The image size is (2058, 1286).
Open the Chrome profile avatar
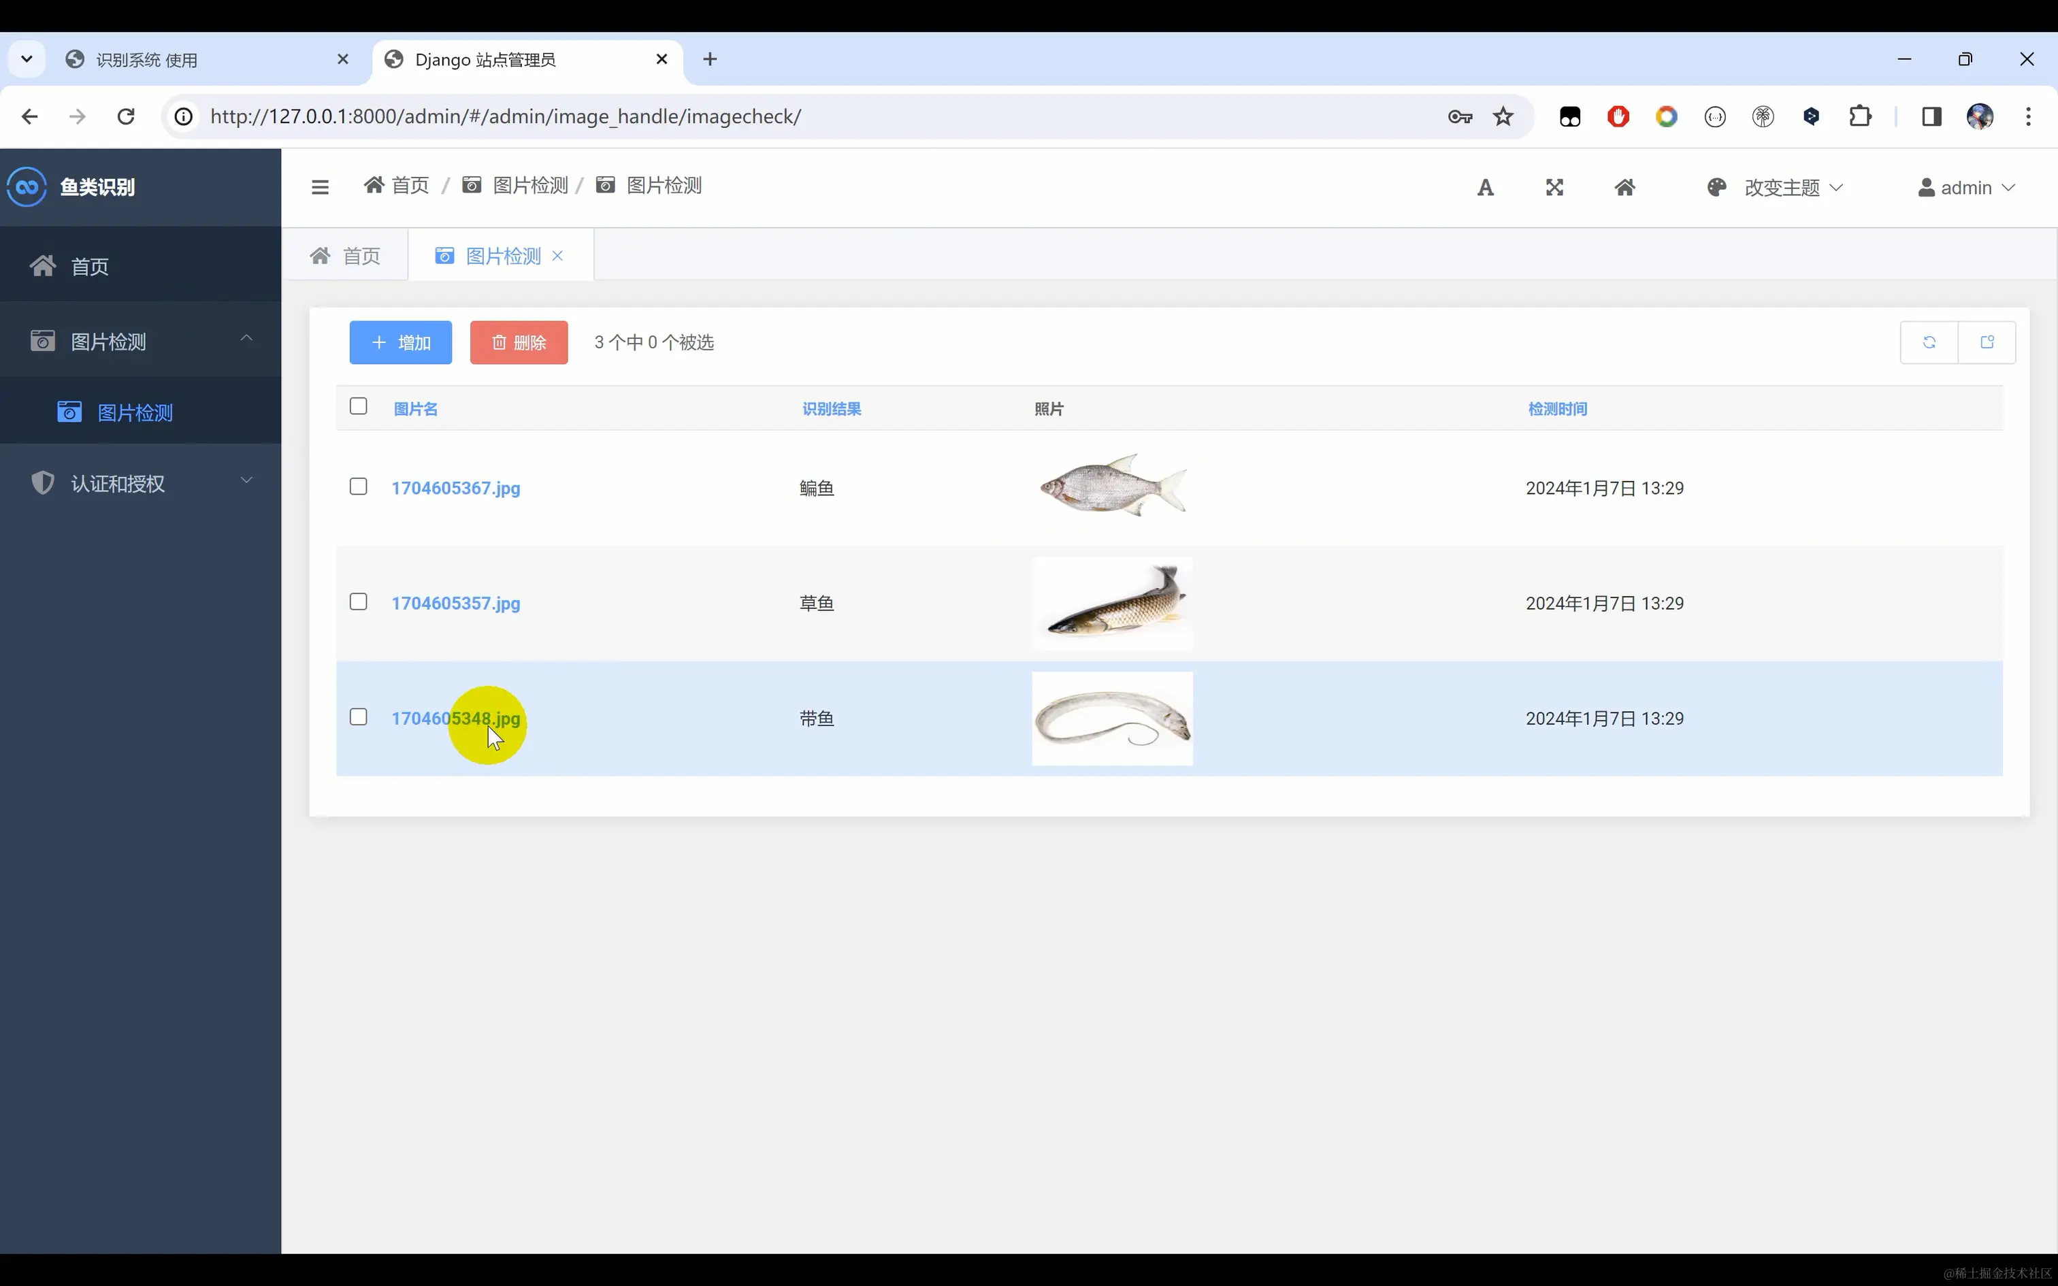(1980, 116)
